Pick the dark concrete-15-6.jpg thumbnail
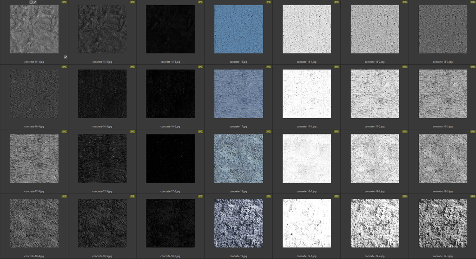 coord(171,29)
